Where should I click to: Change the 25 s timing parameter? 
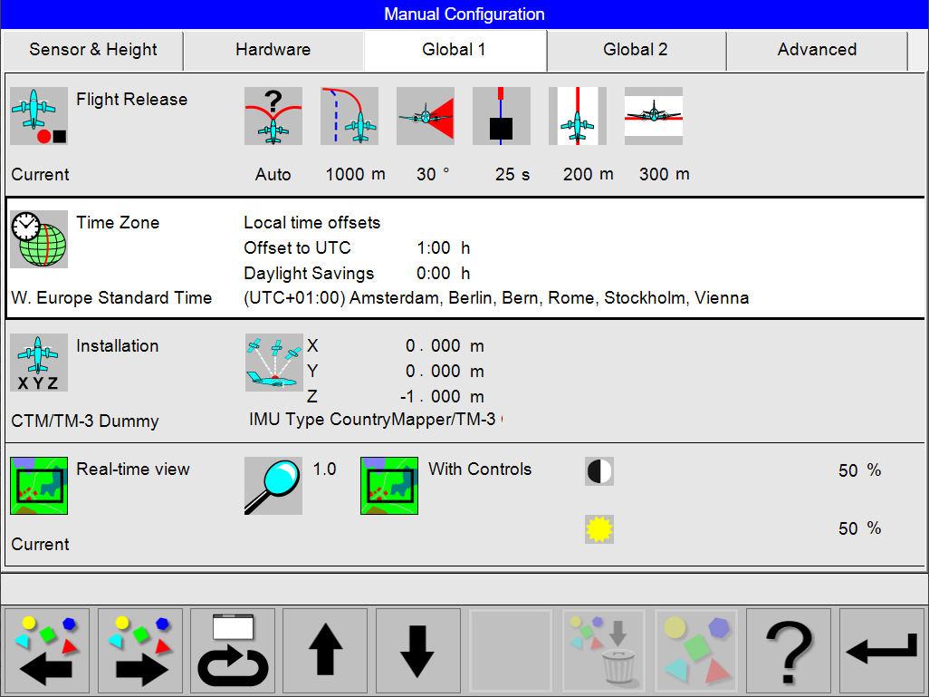tap(501, 116)
